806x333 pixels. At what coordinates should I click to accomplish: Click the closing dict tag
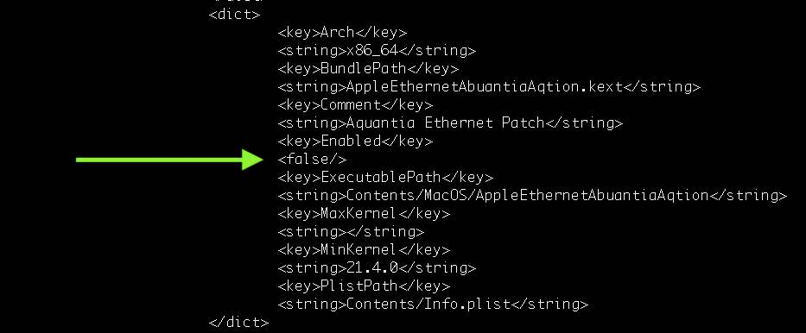point(238,323)
